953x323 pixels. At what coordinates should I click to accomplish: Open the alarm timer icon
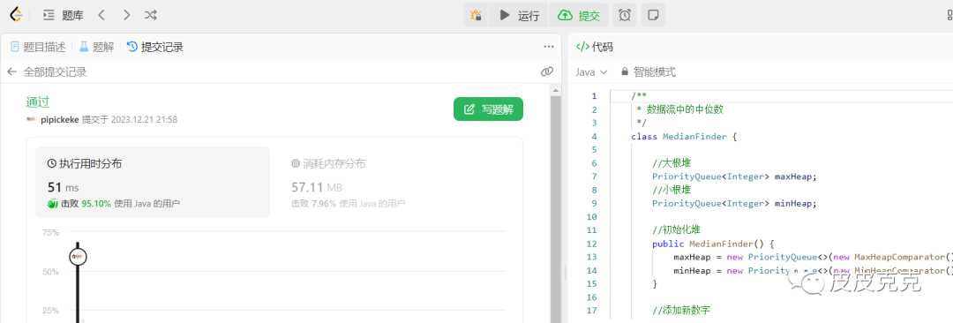click(x=624, y=15)
